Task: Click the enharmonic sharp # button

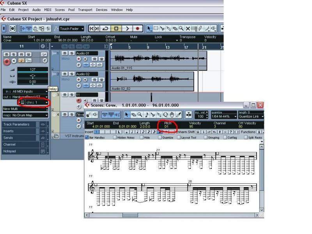Action: 220,132
